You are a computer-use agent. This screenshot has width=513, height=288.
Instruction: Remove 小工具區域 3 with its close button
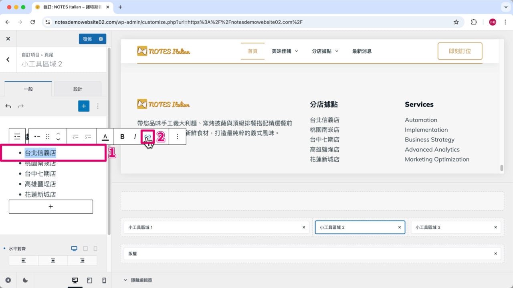495,227
